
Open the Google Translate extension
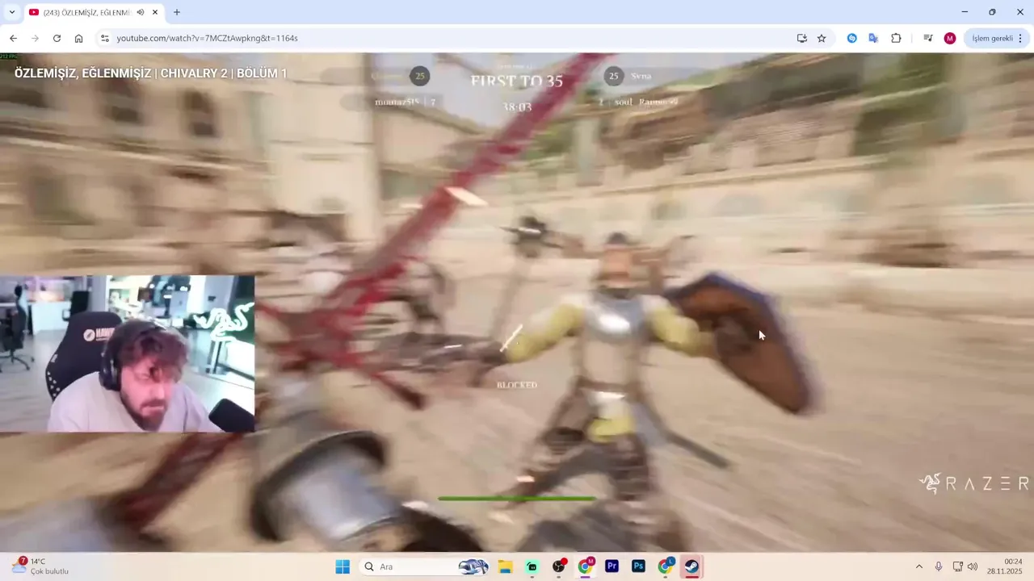[873, 38]
